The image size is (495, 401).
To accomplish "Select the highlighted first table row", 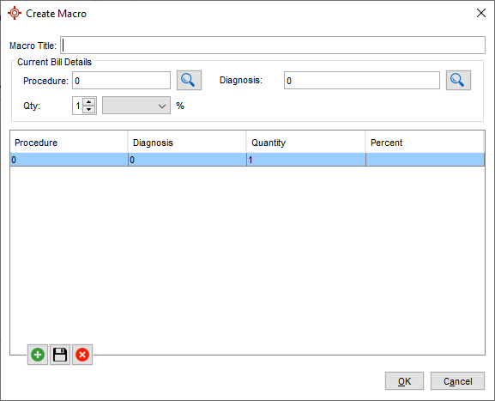I will point(247,160).
